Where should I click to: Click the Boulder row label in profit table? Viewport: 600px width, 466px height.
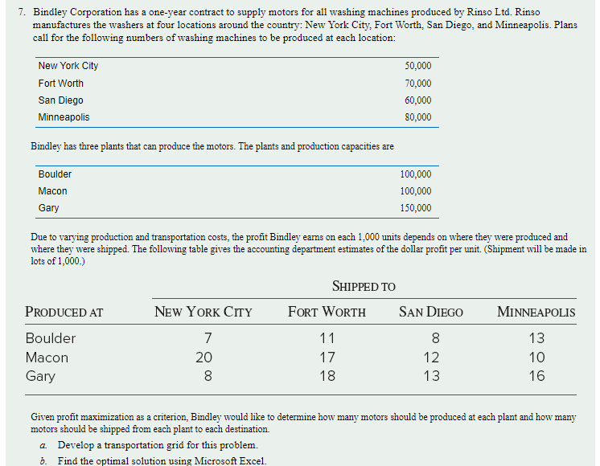(51, 338)
